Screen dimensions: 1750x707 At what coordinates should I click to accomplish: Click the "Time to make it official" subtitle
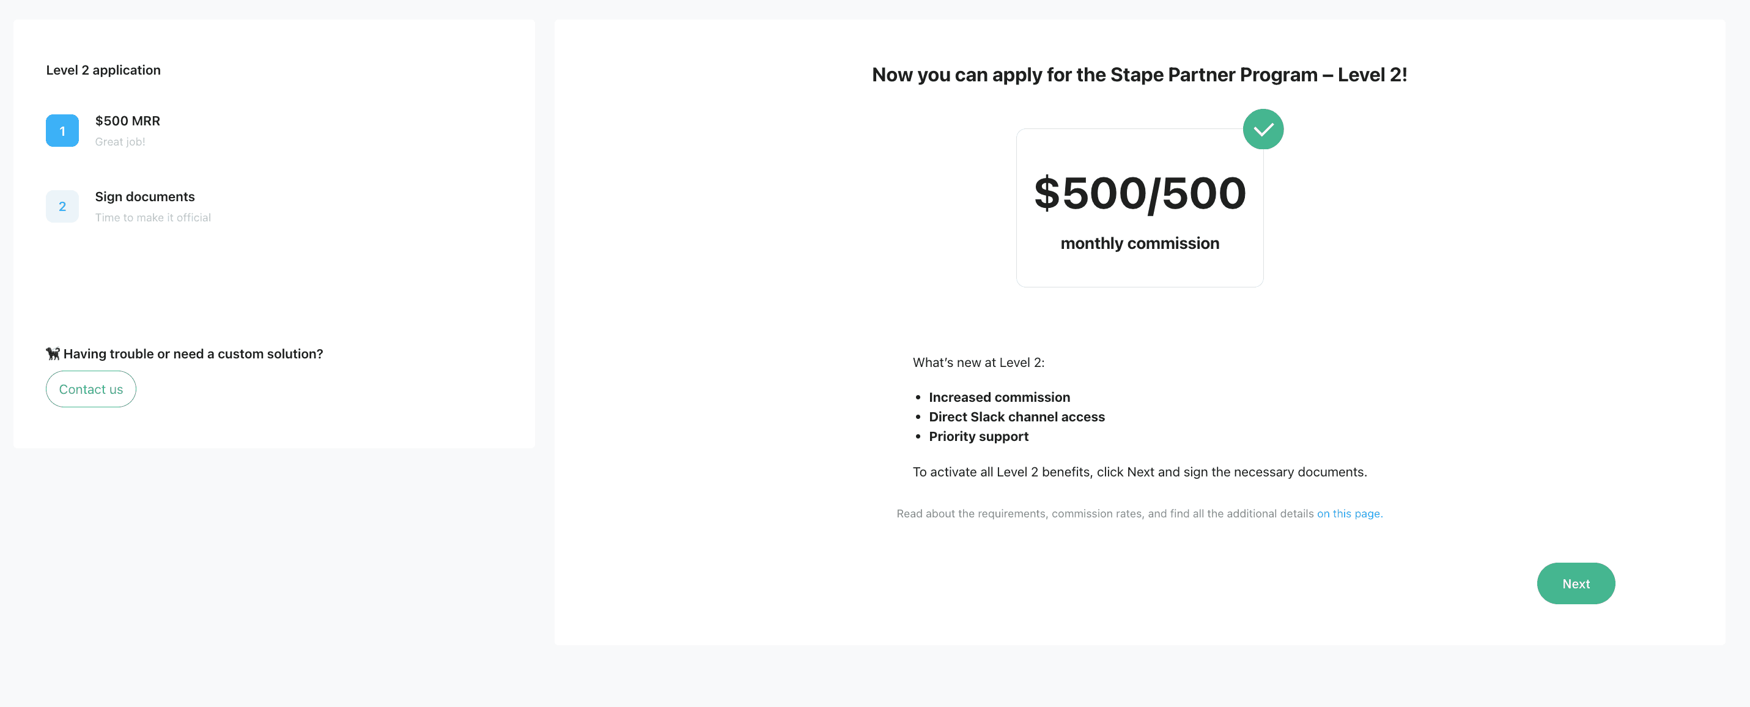(153, 218)
